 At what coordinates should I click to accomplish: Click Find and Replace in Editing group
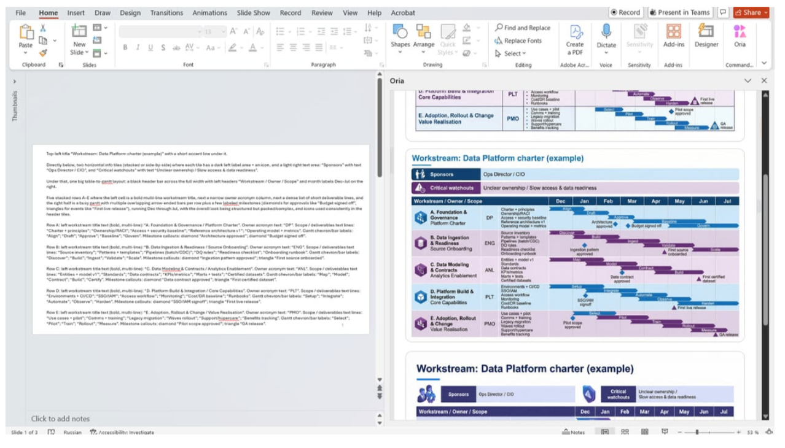click(523, 28)
